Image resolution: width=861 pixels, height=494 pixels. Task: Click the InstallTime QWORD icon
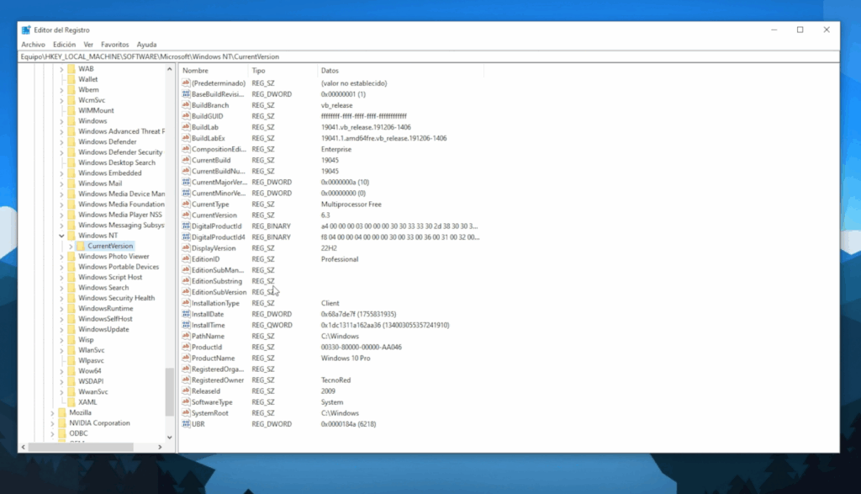pyautogui.click(x=186, y=325)
